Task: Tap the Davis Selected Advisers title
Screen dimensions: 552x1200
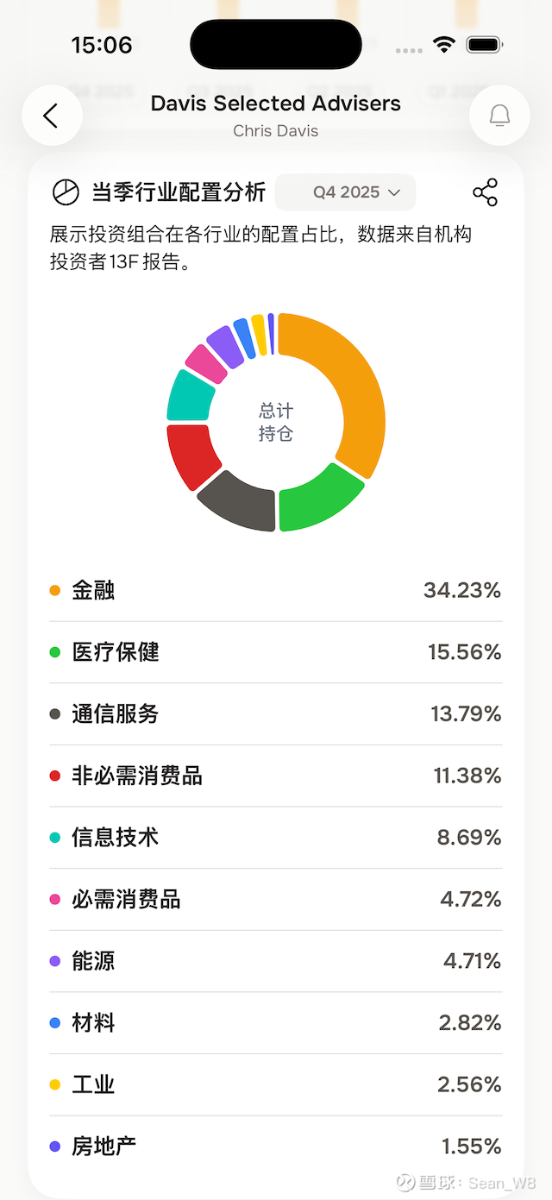Action: click(x=276, y=104)
